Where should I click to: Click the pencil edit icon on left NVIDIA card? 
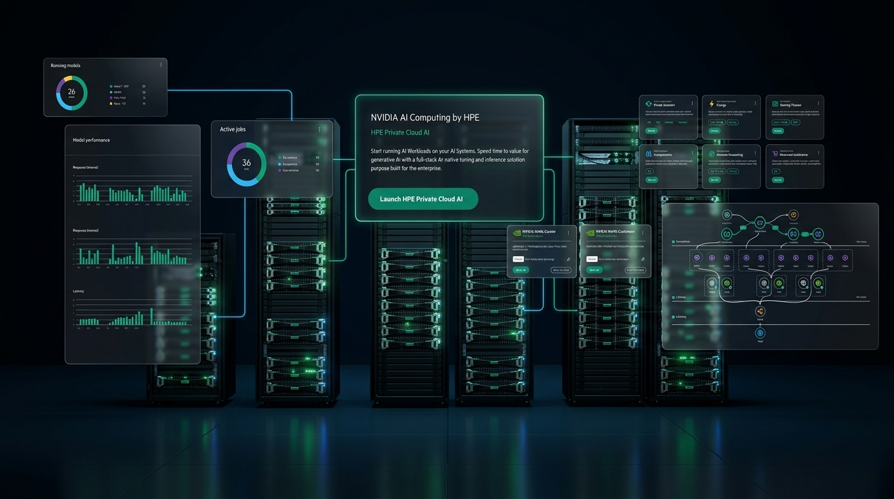click(x=568, y=259)
